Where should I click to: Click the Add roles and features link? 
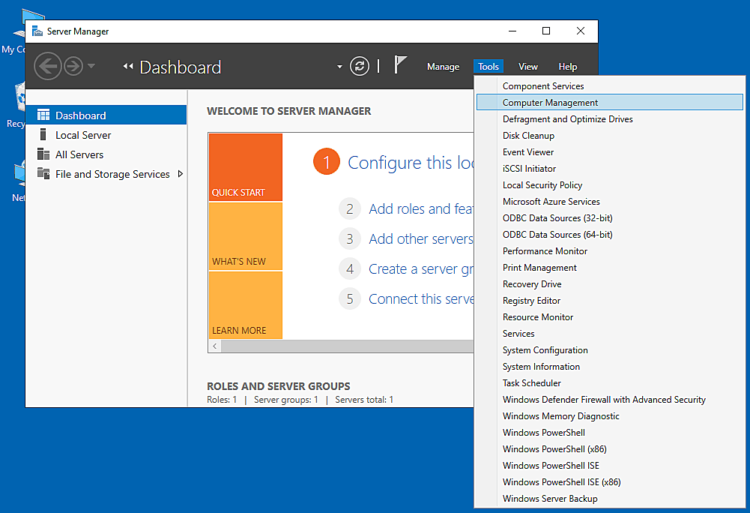pyautogui.click(x=421, y=208)
